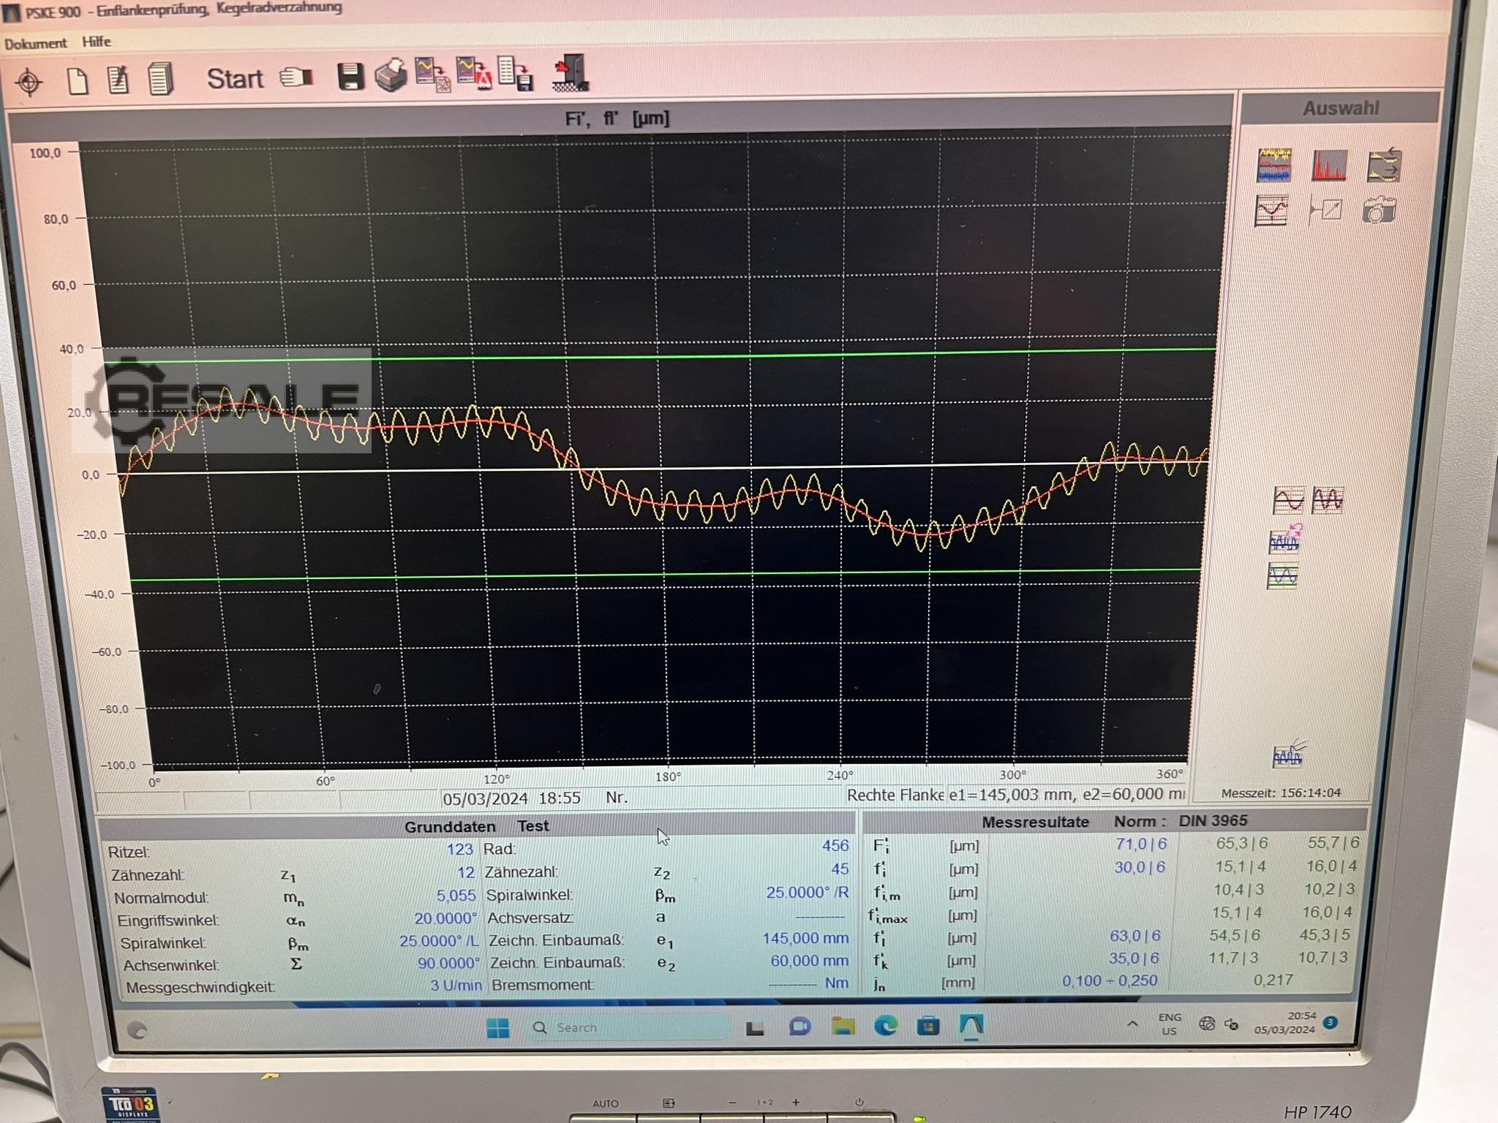Click the Ritzel value 123 field
The height and width of the screenshot is (1123, 1498).
[x=459, y=849]
